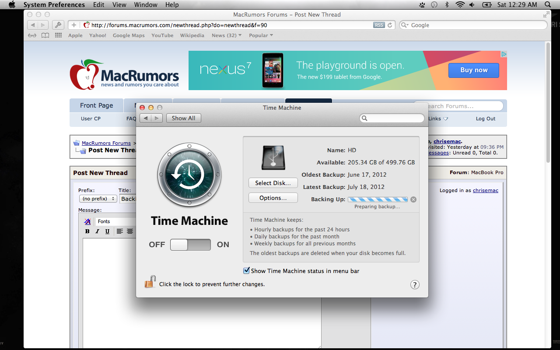Cancel the backup with the X icon

coord(413,199)
